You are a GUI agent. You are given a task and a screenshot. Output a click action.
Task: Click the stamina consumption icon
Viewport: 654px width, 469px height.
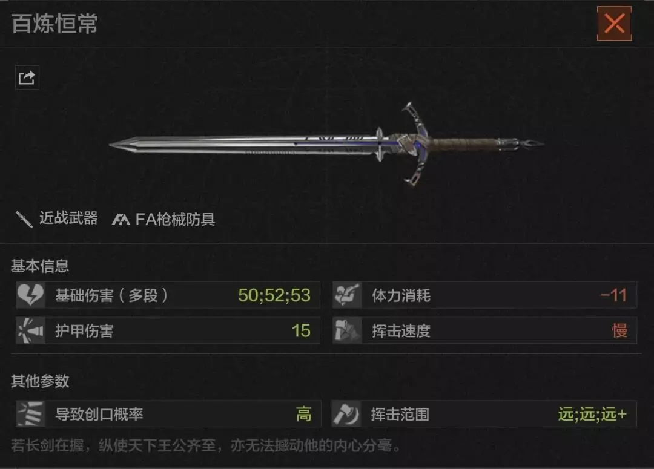point(347,295)
